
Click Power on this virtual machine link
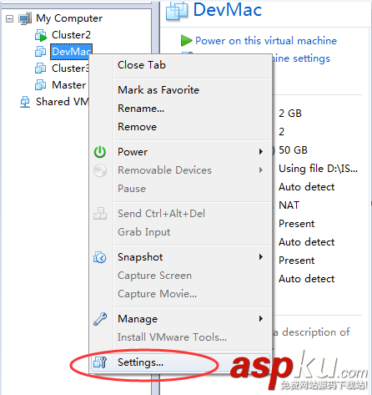pyautogui.click(x=266, y=41)
